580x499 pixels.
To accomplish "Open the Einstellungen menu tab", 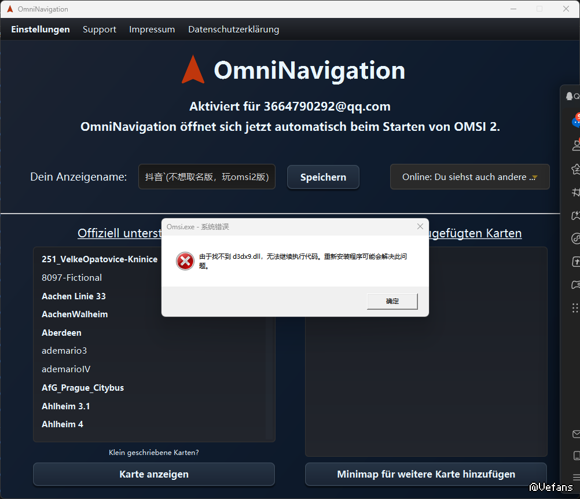I will coord(41,29).
